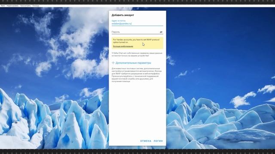
Task: Click the ОТМЕНА button
Action: click(146, 141)
